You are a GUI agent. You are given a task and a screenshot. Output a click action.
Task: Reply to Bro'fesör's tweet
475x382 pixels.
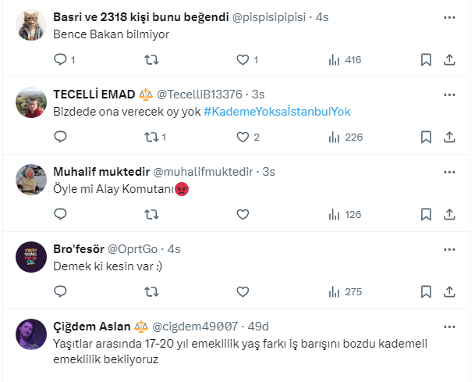(61, 291)
